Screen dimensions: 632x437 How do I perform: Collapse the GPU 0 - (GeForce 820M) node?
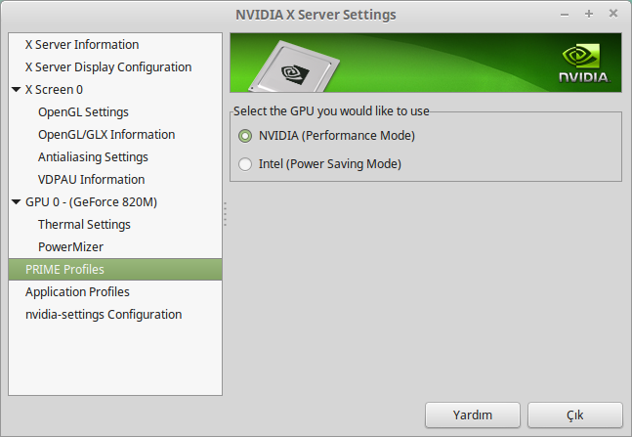pyautogui.click(x=17, y=201)
